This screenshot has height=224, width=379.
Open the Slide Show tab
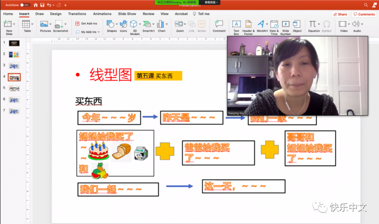(x=127, y=14)
